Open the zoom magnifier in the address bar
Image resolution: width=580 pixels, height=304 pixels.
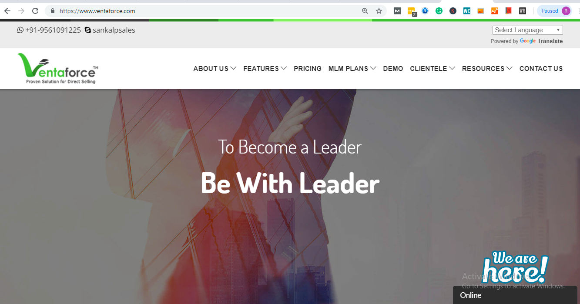[x=365, y=11]
